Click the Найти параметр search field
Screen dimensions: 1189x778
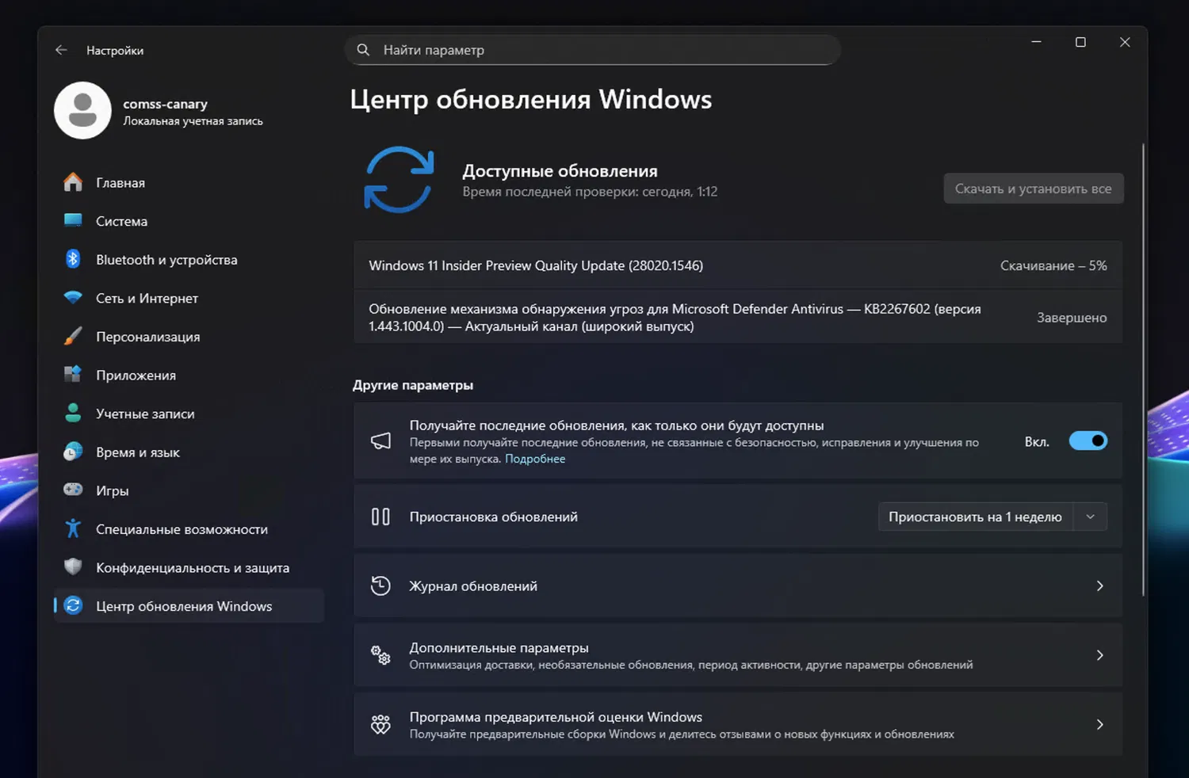(592, 49)
